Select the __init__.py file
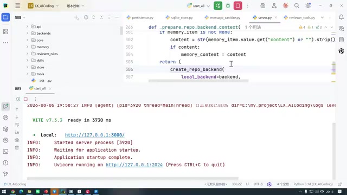This screenshot has height=195, width=347. [42, 81]
